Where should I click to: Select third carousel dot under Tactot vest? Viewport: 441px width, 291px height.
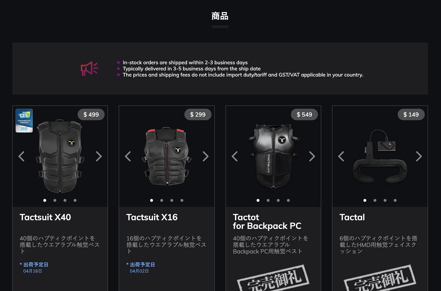tap(278, 200)
